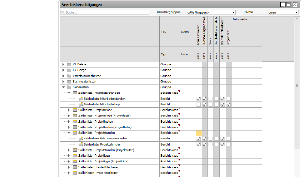
Task: Click the Saldenlisten folder icon
Action: click(x=69, y=87)
